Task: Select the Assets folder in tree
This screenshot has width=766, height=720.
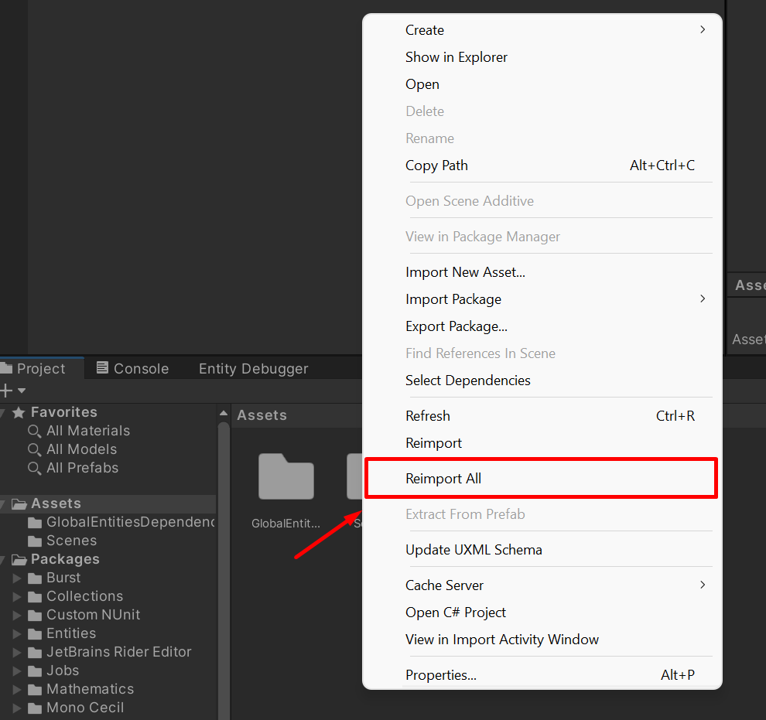Action: (108, 503)
